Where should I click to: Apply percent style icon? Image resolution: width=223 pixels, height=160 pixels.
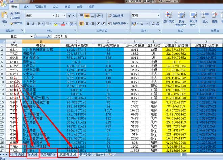point(142,24)
